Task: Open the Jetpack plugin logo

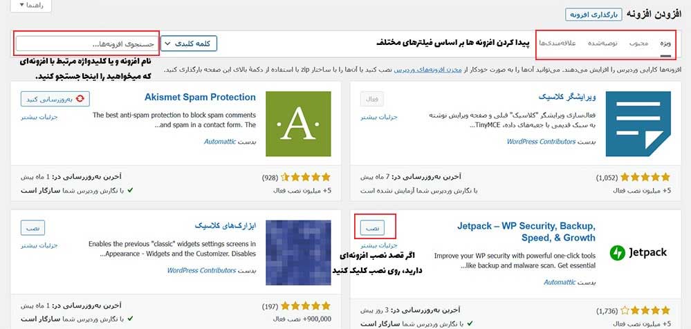Action: coord(638,253)
